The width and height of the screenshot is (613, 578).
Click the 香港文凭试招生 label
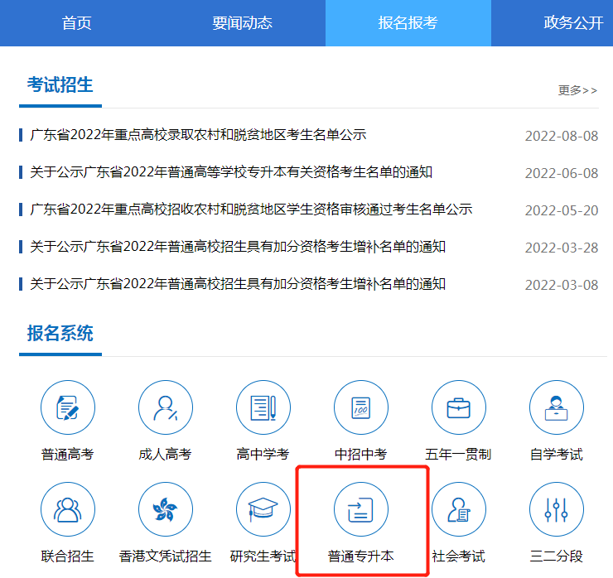[166, 556]
